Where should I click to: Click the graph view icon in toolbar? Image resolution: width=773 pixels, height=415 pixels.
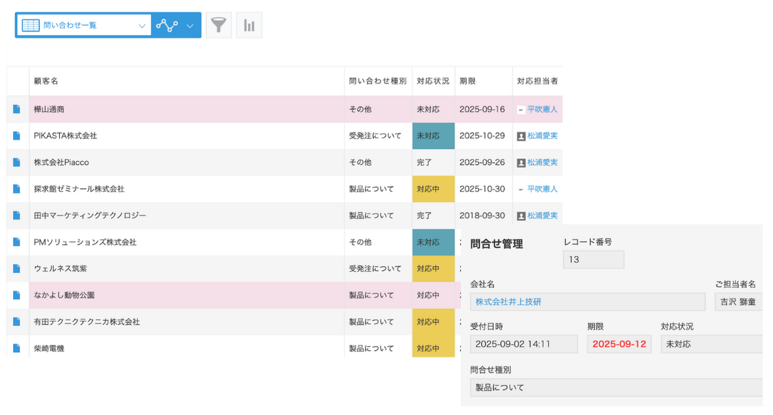[x=167, y=26]
